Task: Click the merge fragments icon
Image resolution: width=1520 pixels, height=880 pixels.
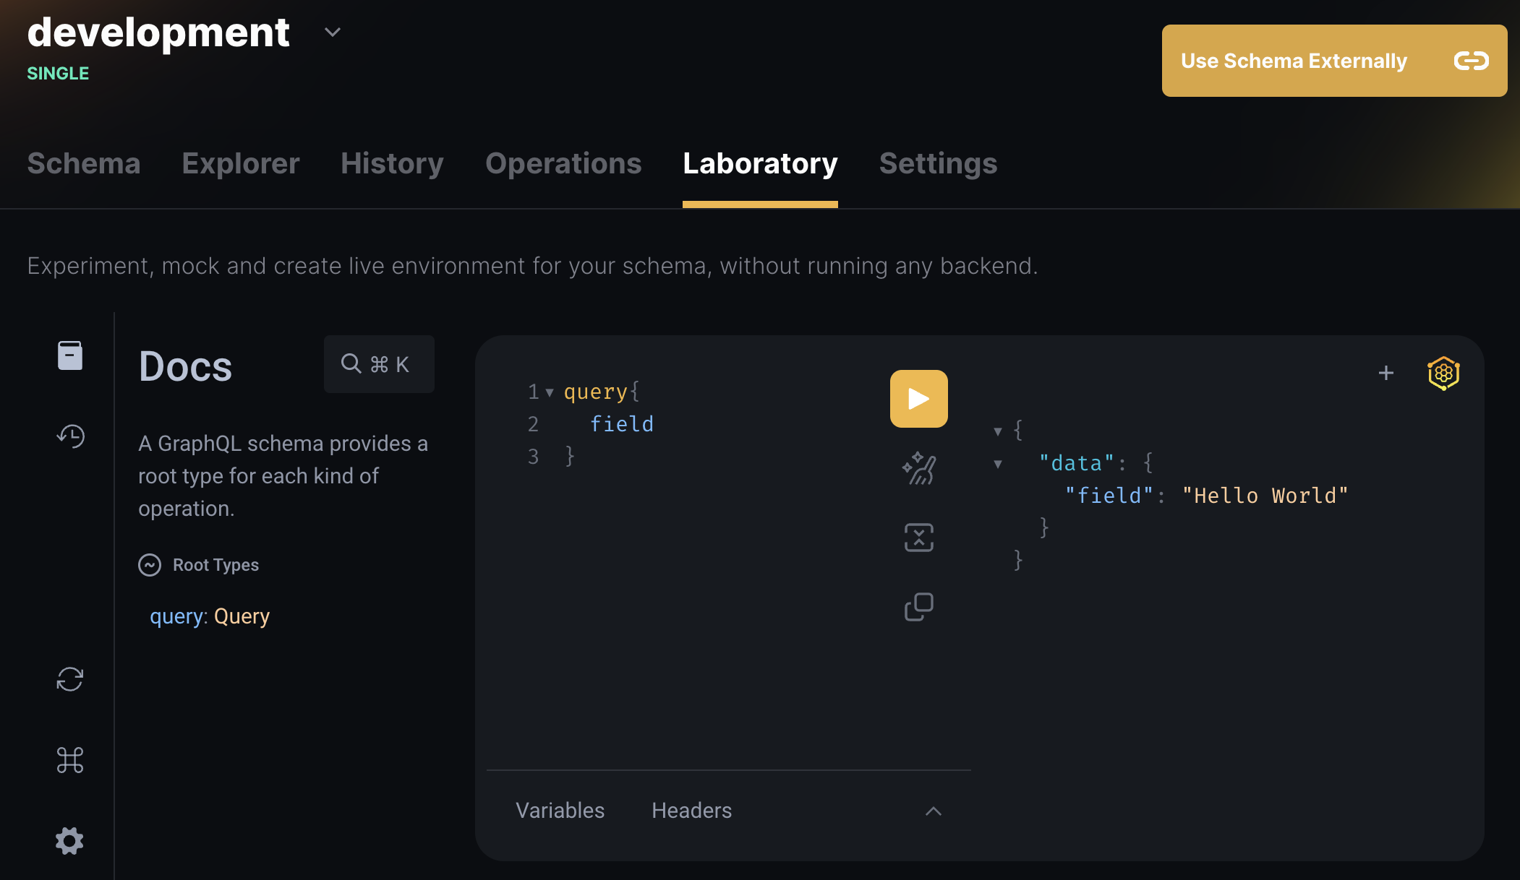Action: pyautogui.click(x=918, y=538)
